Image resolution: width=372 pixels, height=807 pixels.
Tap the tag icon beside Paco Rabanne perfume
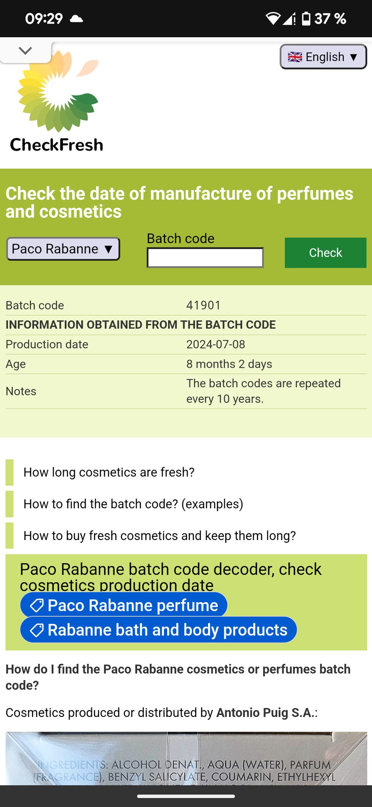pos(37,605)
